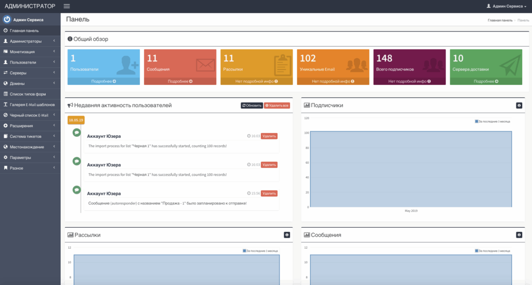Click the Обновить button
This screenshot has width=532, height=285.
252,106
